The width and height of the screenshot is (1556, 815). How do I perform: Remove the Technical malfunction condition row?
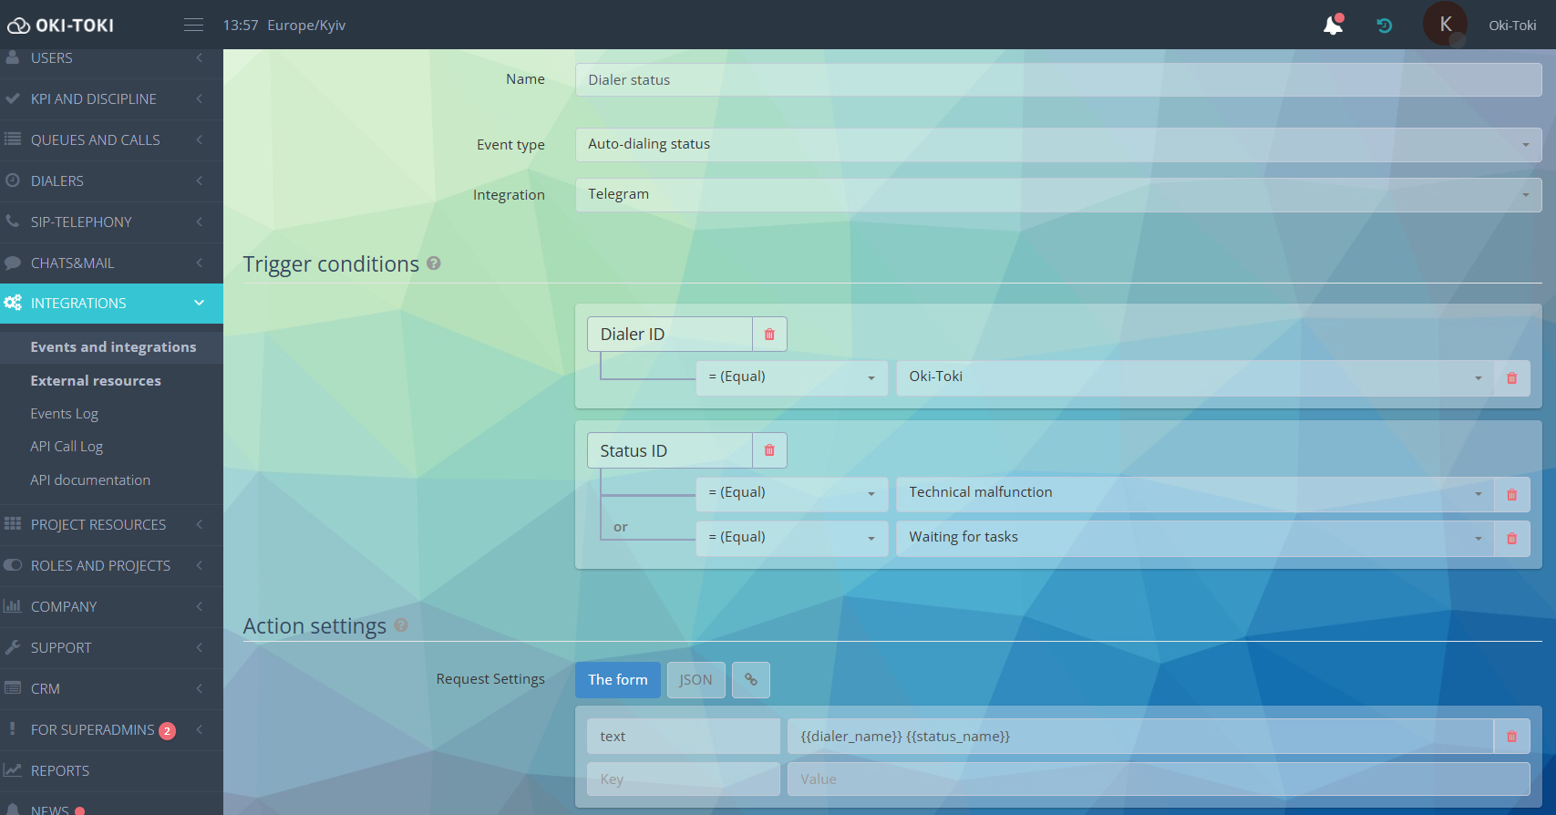tap(1511, 494)
